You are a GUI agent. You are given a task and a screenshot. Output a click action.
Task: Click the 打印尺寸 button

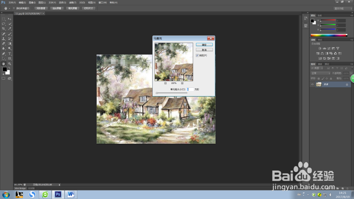tap(88, 8)
